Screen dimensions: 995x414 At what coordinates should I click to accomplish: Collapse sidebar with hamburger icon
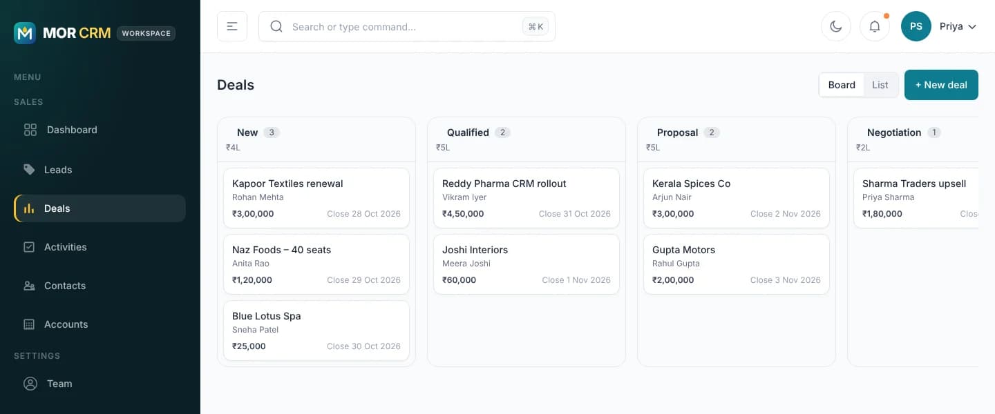point(232,26)
